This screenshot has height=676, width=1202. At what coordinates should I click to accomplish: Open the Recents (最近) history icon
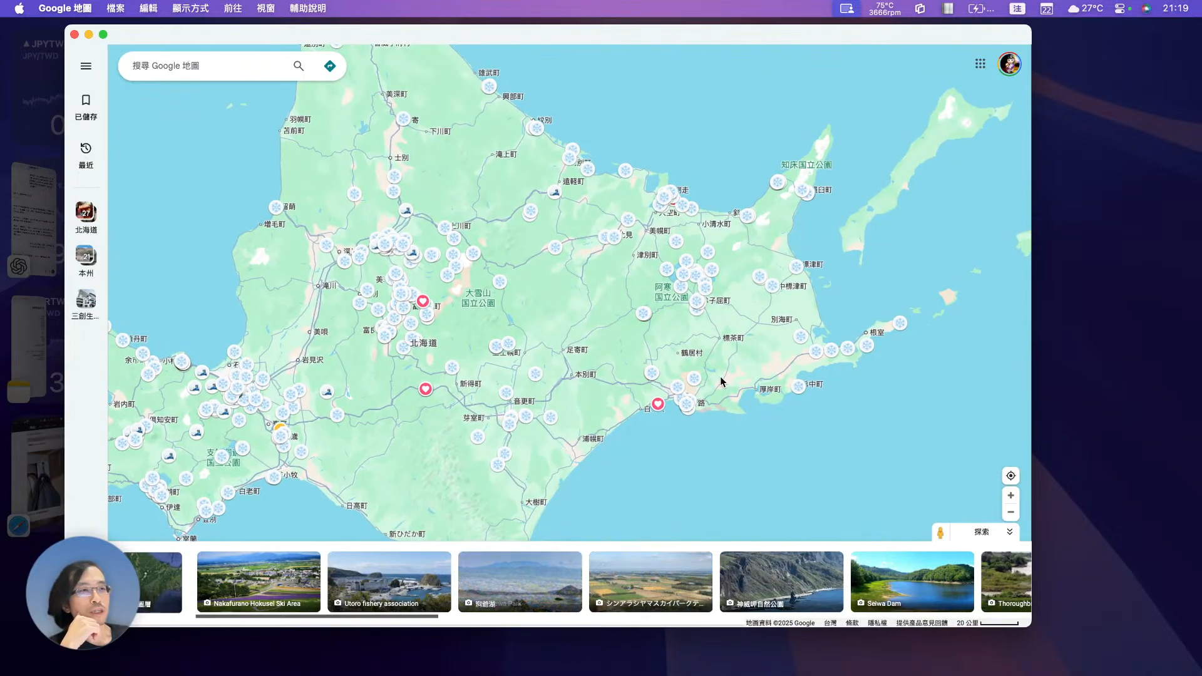coord(86,148)
